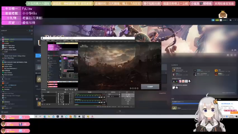This screenshot has width=238, height=134.
Task: Remove scene with OBS Scenes minus icon
Action: pos(44,104)
